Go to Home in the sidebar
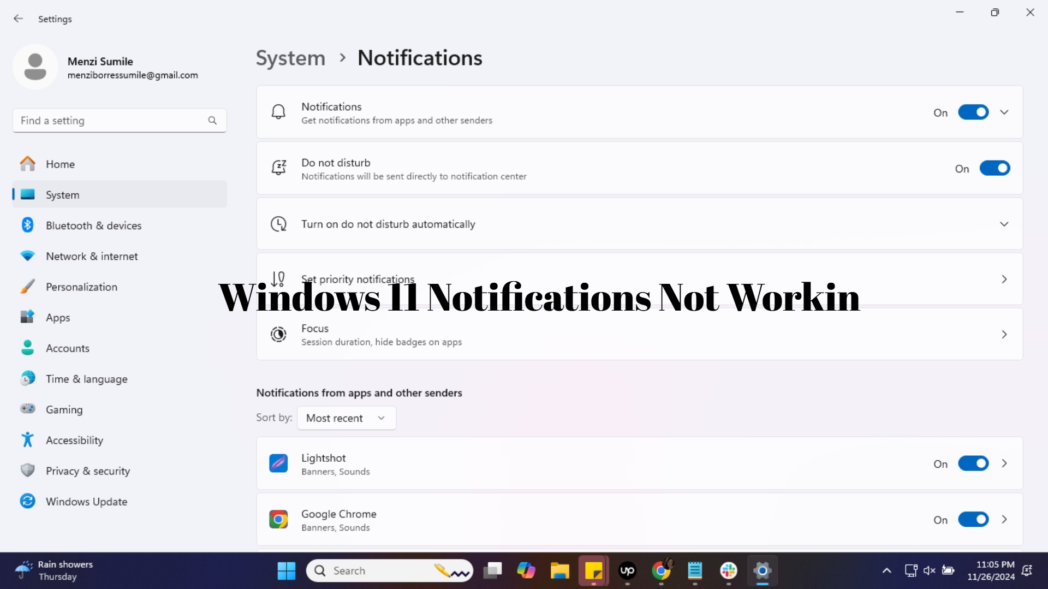This screenshot has width=1048, height=589. [x=60, y=164]
